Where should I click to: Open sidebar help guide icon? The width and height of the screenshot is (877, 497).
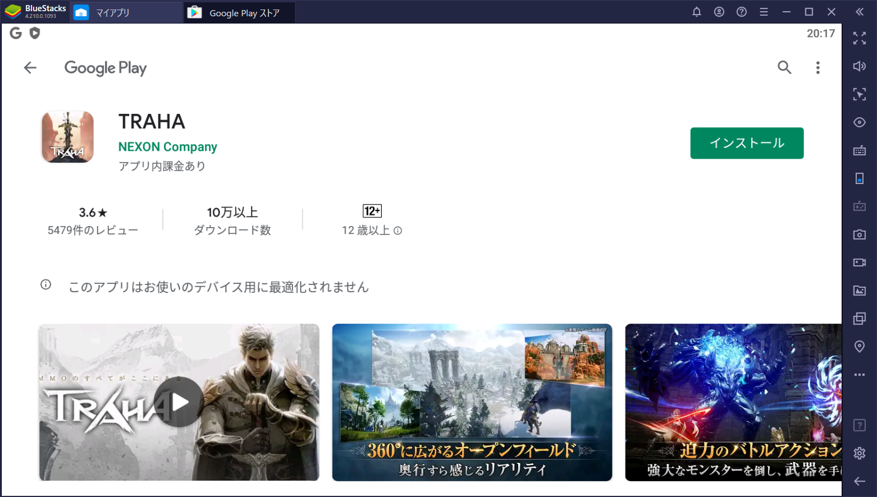tap(860, 425)
